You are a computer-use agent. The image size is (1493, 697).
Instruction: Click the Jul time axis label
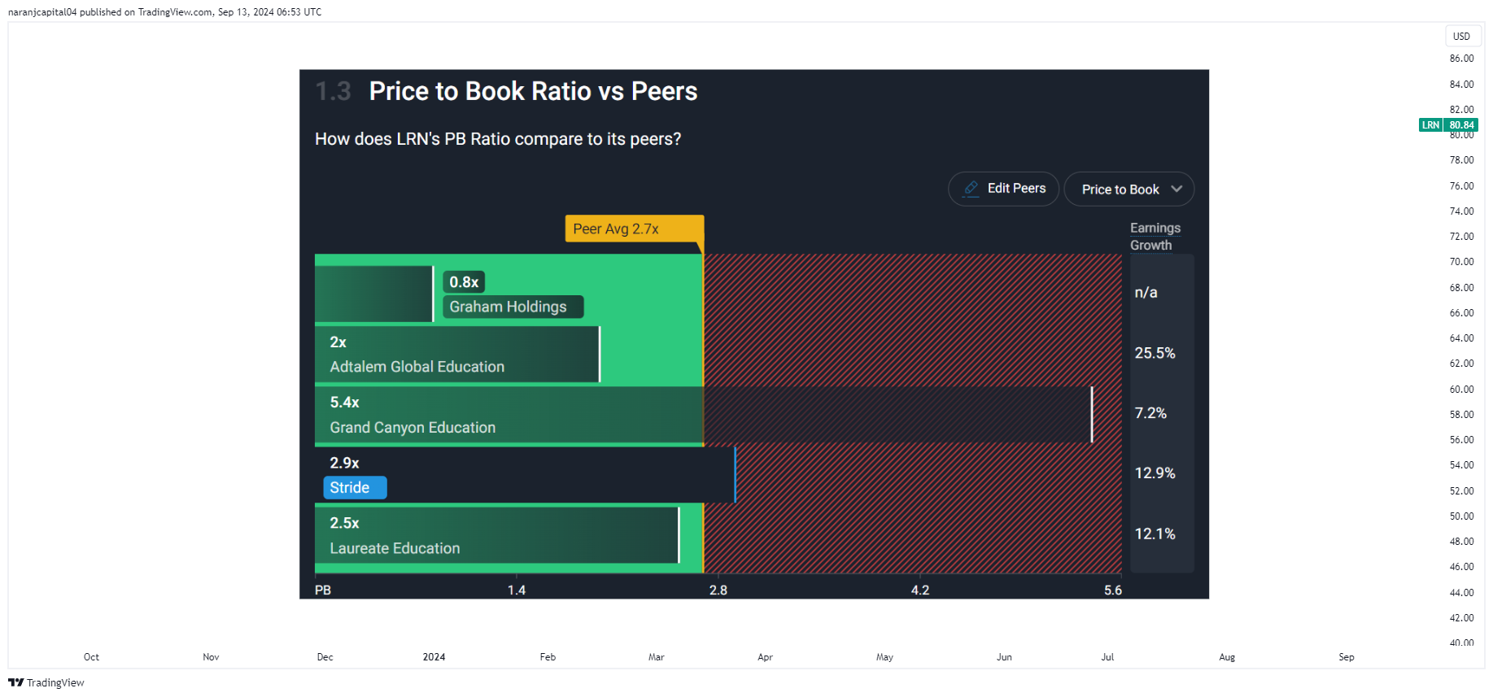coord(1107,657)
